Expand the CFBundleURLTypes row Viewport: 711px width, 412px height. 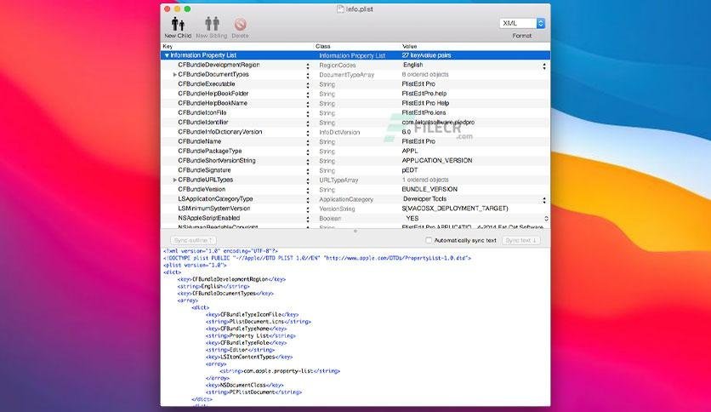click(x=174, y=180)
